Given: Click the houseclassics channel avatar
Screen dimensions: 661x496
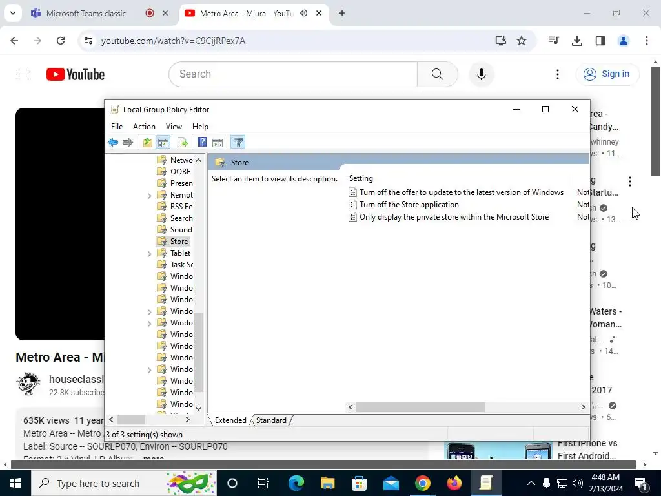Looking at the screenshot, I should click(x=28, y=384).
